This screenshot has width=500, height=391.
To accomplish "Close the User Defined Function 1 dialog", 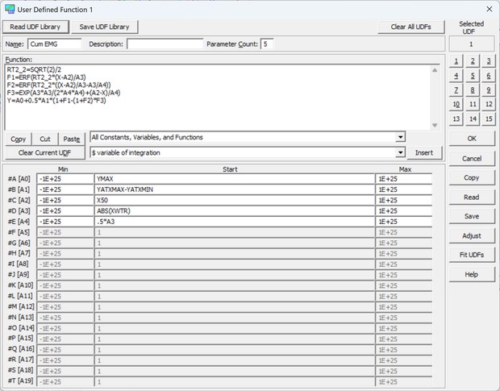I will pos(490,9).
